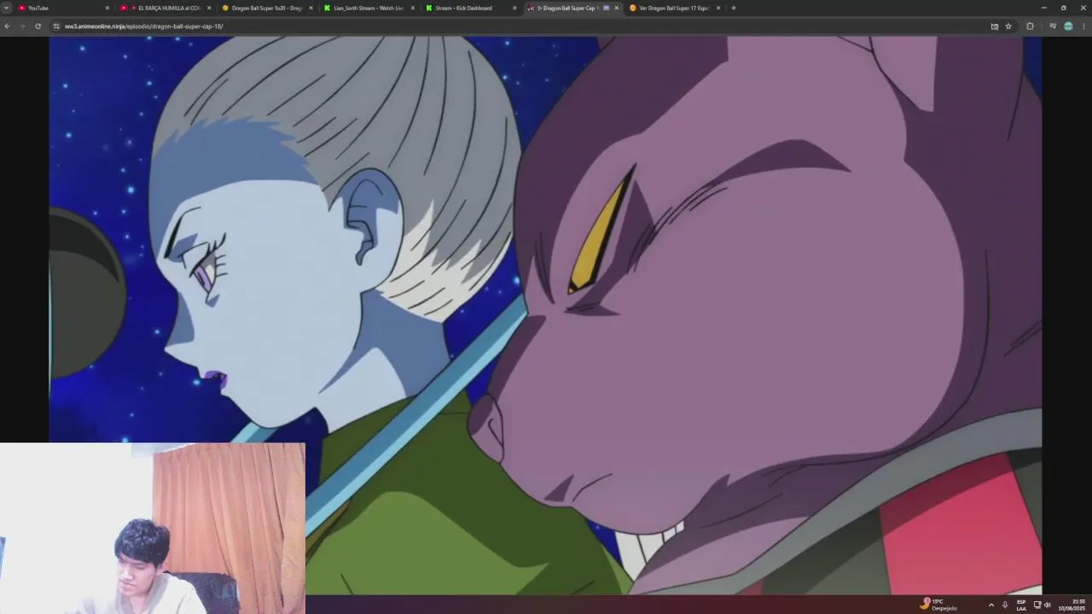The image size is (1092, 614).
Task: Open the browser extensions puzzle icon
Action: 1030,26
